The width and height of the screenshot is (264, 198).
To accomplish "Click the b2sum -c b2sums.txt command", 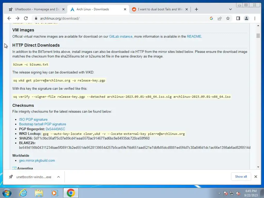I will coord(31,64).
